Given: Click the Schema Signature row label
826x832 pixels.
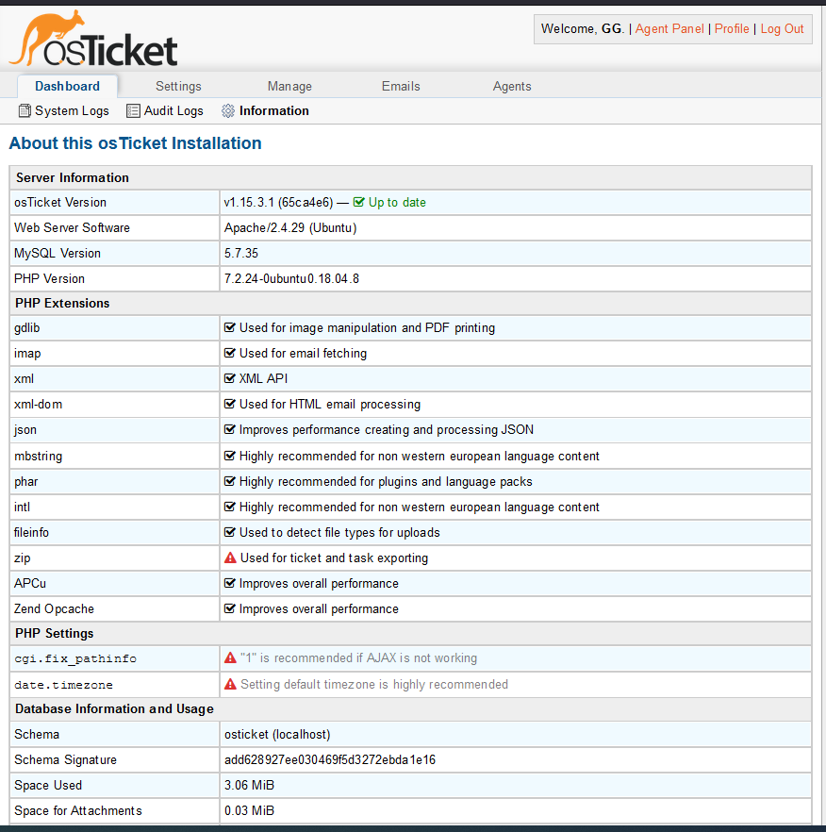Looking at the screenshot, I should [x=65, y=760].
